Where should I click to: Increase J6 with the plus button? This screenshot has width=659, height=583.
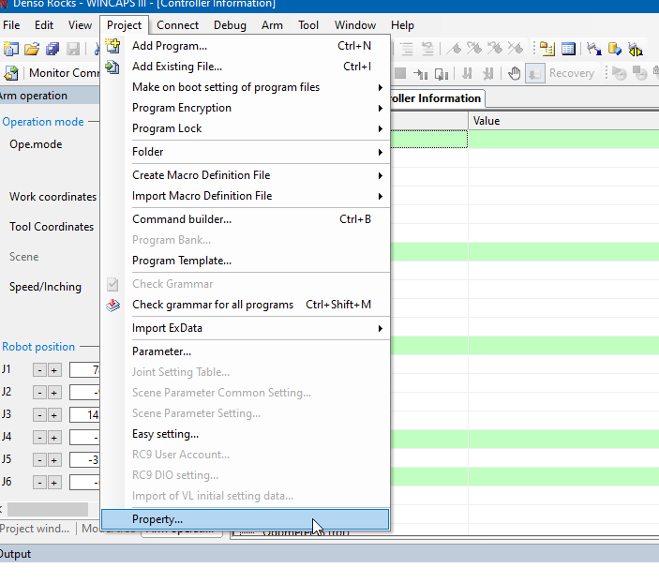53,483
